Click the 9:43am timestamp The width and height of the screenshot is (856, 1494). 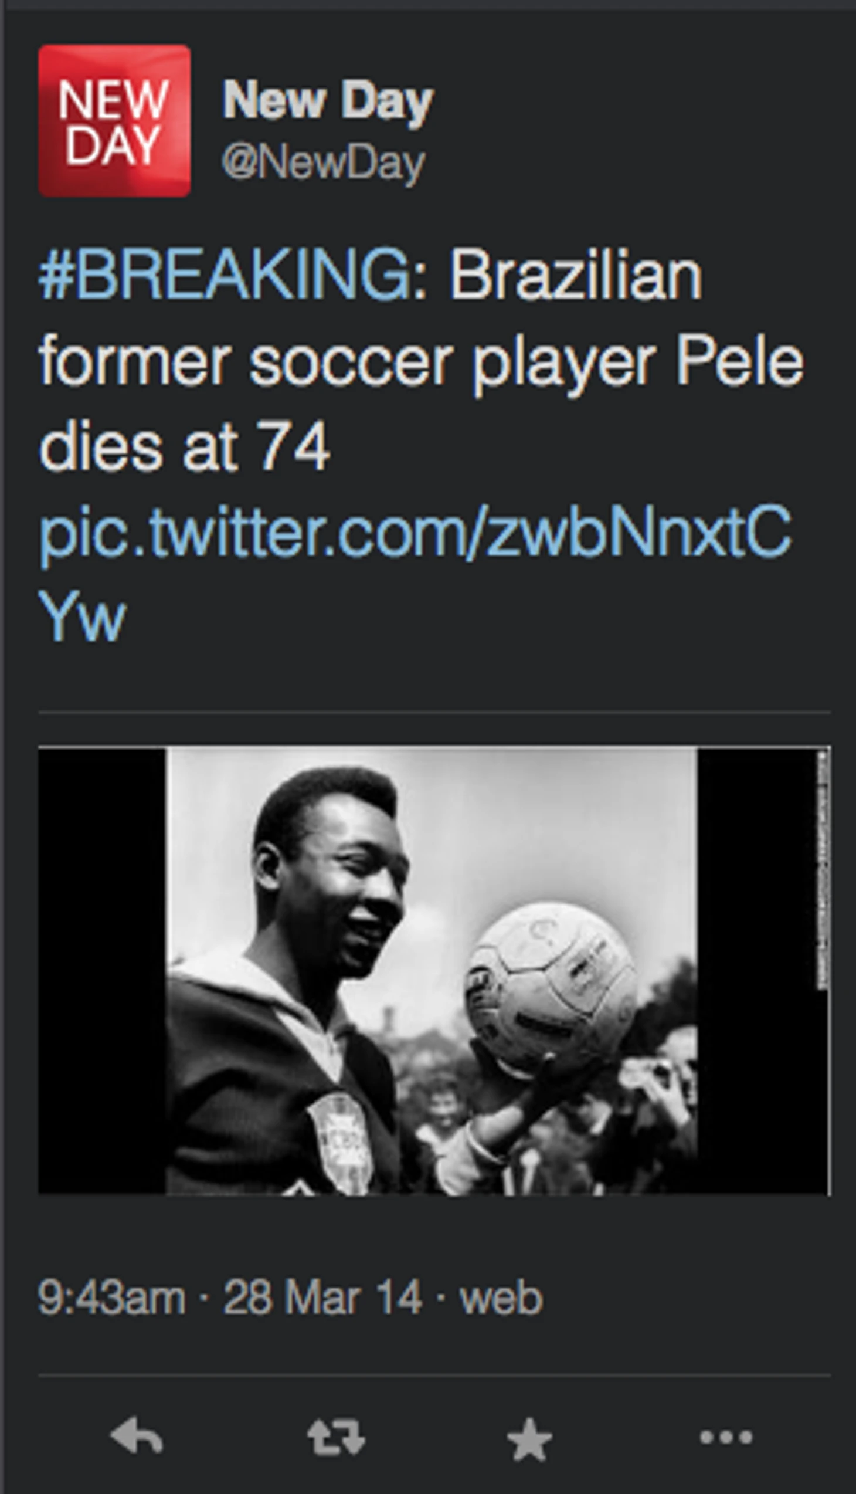112,1298
